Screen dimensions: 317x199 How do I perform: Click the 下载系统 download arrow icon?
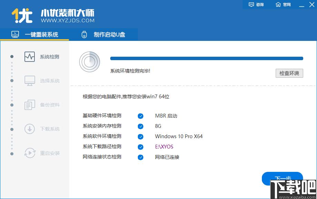point(30,129)
